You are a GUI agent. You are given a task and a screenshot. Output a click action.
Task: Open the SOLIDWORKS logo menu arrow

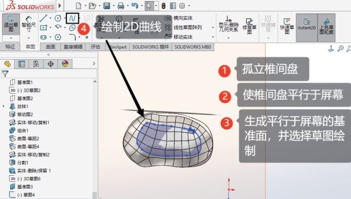click(60, 6)
